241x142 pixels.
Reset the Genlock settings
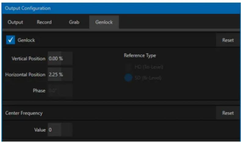pyautogui.click(x=228, y=40)
